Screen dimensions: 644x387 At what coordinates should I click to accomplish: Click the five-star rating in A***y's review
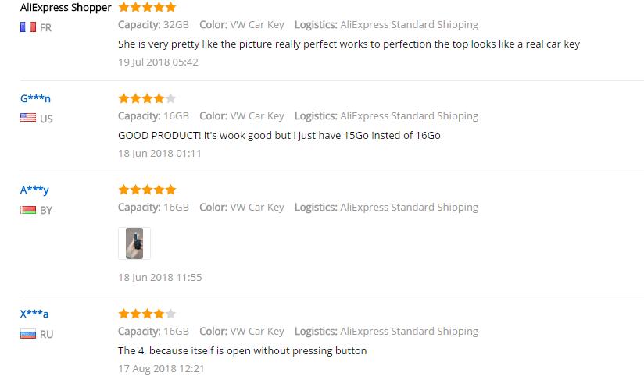point(147,190)
